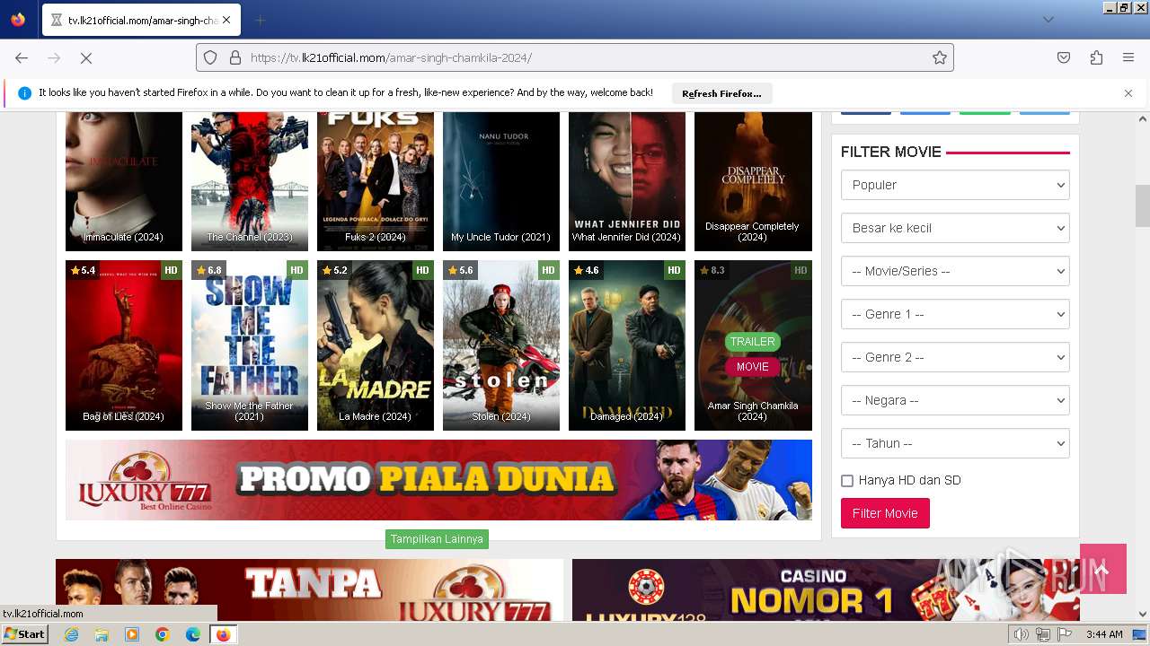
Task: Click TRAILER button on Amar Singh Chamkila
Action: point(752,342)
